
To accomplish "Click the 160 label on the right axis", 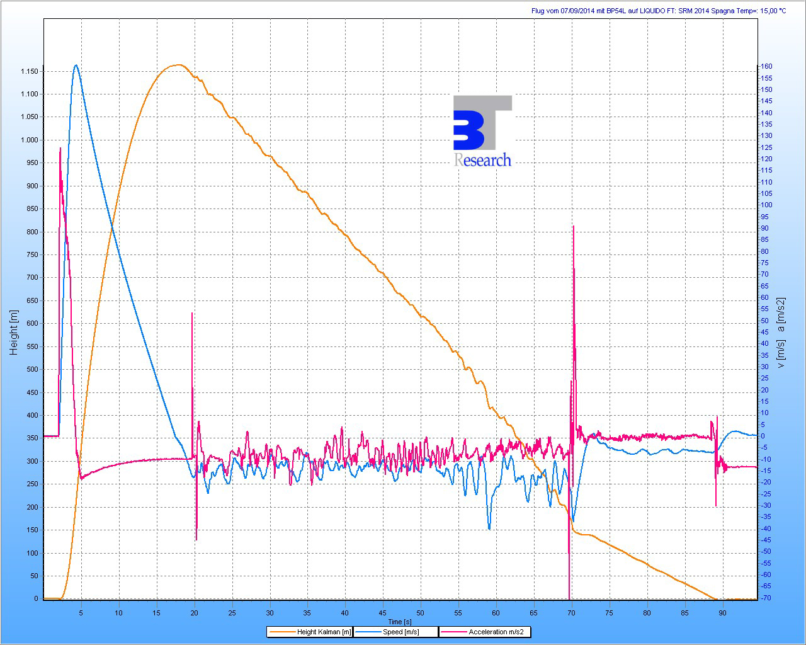I will [766, 66].
